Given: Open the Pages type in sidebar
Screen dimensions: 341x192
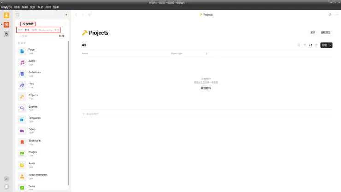Looking at the screenshot, I should pyautogui.click(x=42, y=51).
